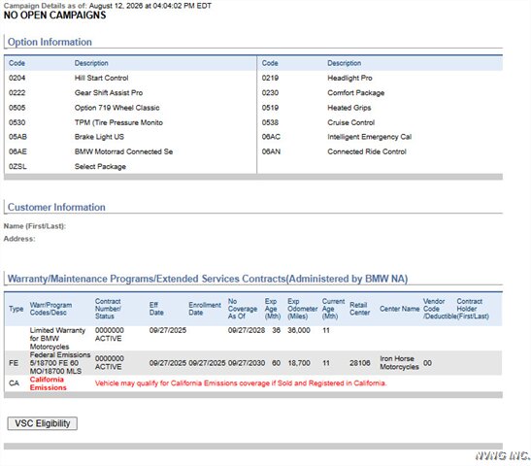Click the Warranty/Maintenance Programs section heading
531x466 pixels.
[x=208, y=279]
